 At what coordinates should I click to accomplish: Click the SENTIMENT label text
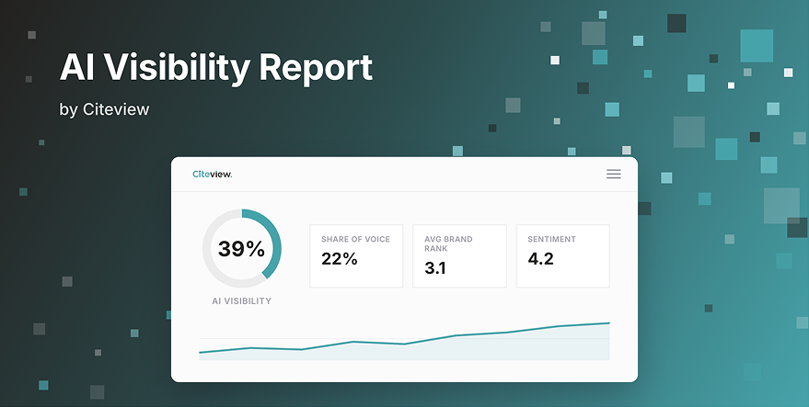(x=551, y=239)
